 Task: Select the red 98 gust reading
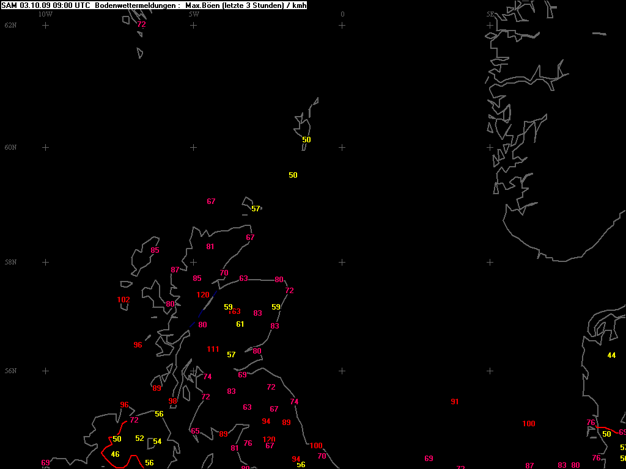pos(172,401)
